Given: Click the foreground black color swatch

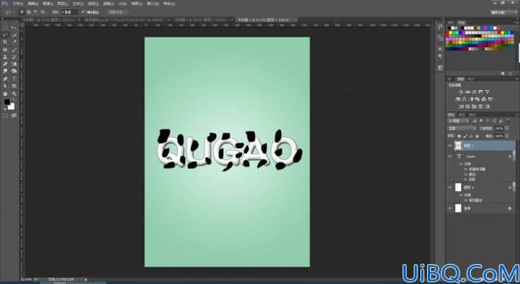Looking at the screenshot, I should point(7,103).
